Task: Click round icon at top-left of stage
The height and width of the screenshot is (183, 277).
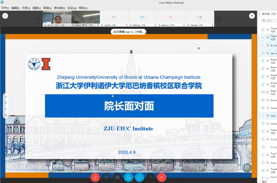Action: click(5, 15)
